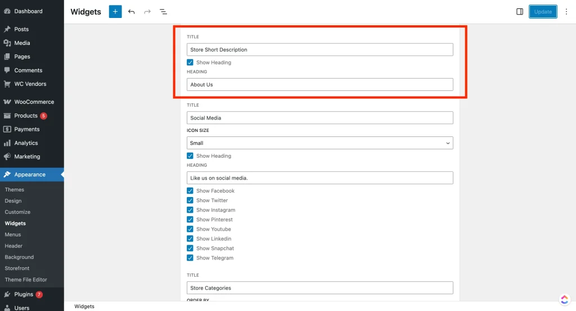Click the undo arrow icon
Screen dimensions: 576x311
pos(132,12)
